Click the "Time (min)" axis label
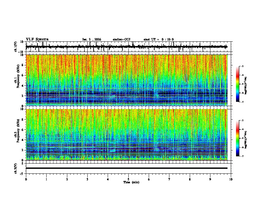260x201 pixels. coord(131,182)
